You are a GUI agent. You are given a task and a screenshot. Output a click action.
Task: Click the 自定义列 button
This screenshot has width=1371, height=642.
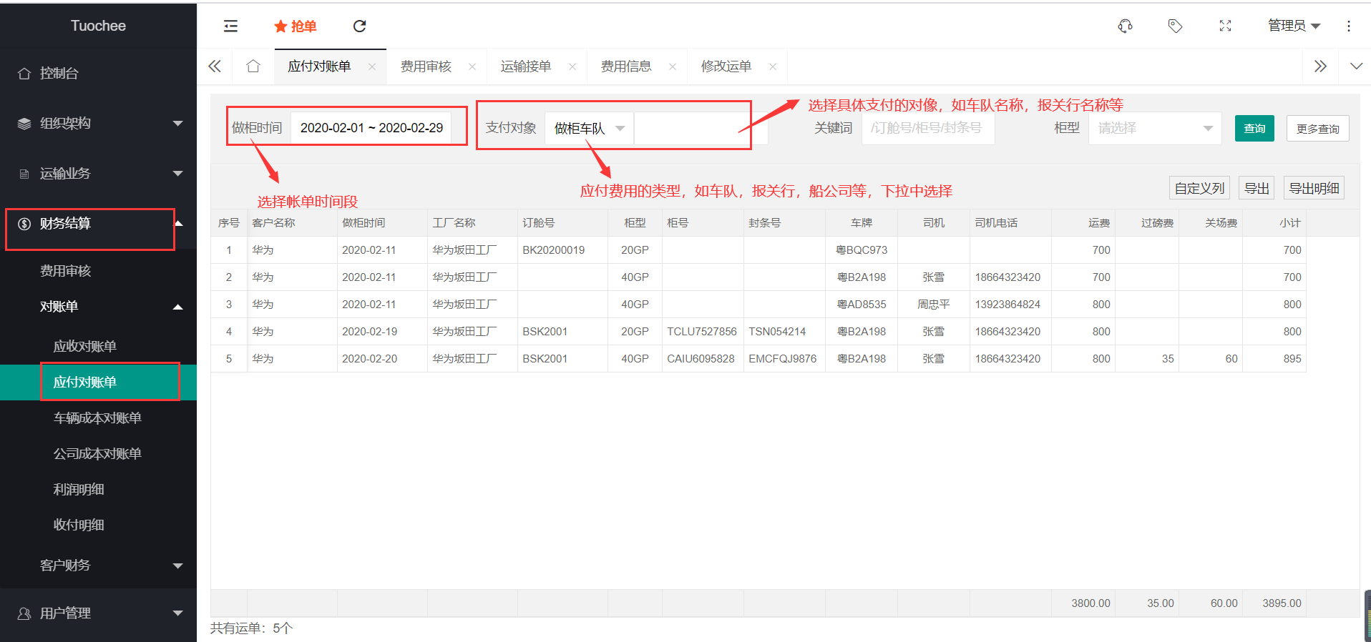1200,188
